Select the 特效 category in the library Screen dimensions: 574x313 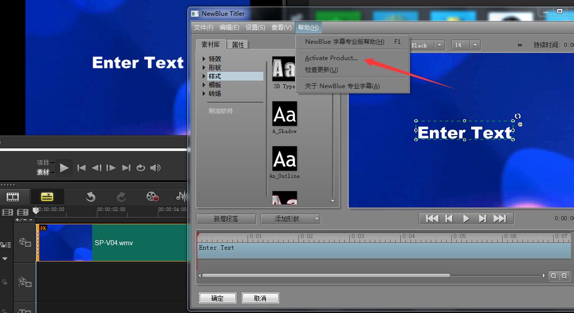[x=215, y=59]
